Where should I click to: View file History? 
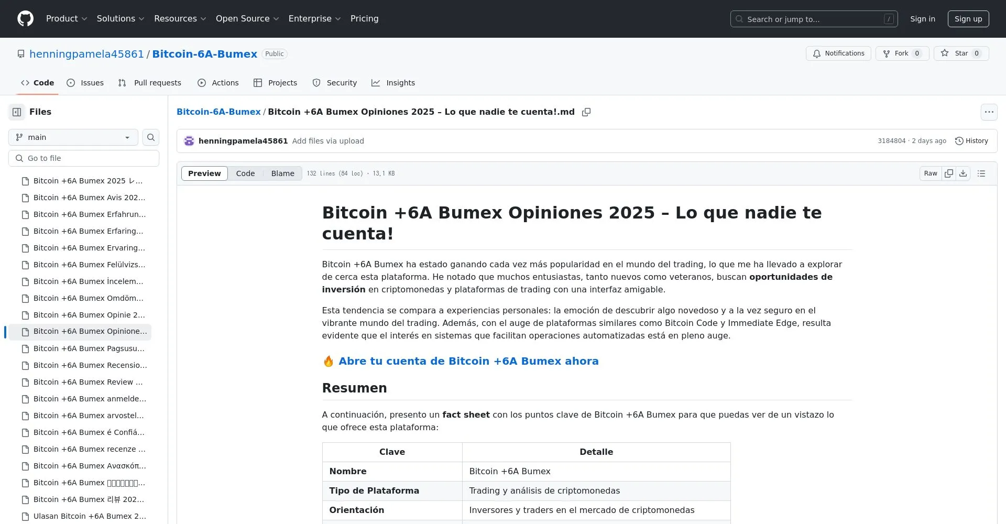tap(971, 141)
